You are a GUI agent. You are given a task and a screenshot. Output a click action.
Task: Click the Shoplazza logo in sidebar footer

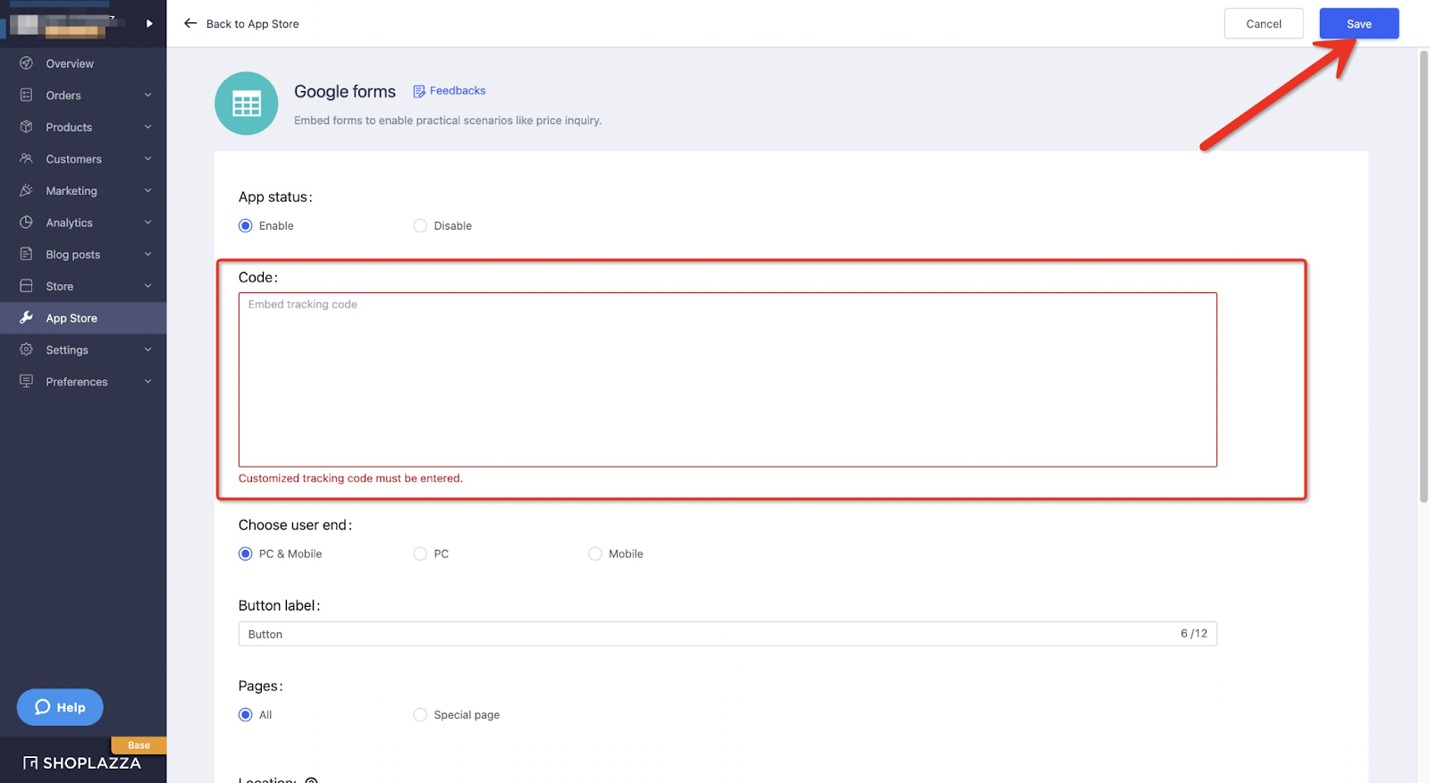pos(82,762)
